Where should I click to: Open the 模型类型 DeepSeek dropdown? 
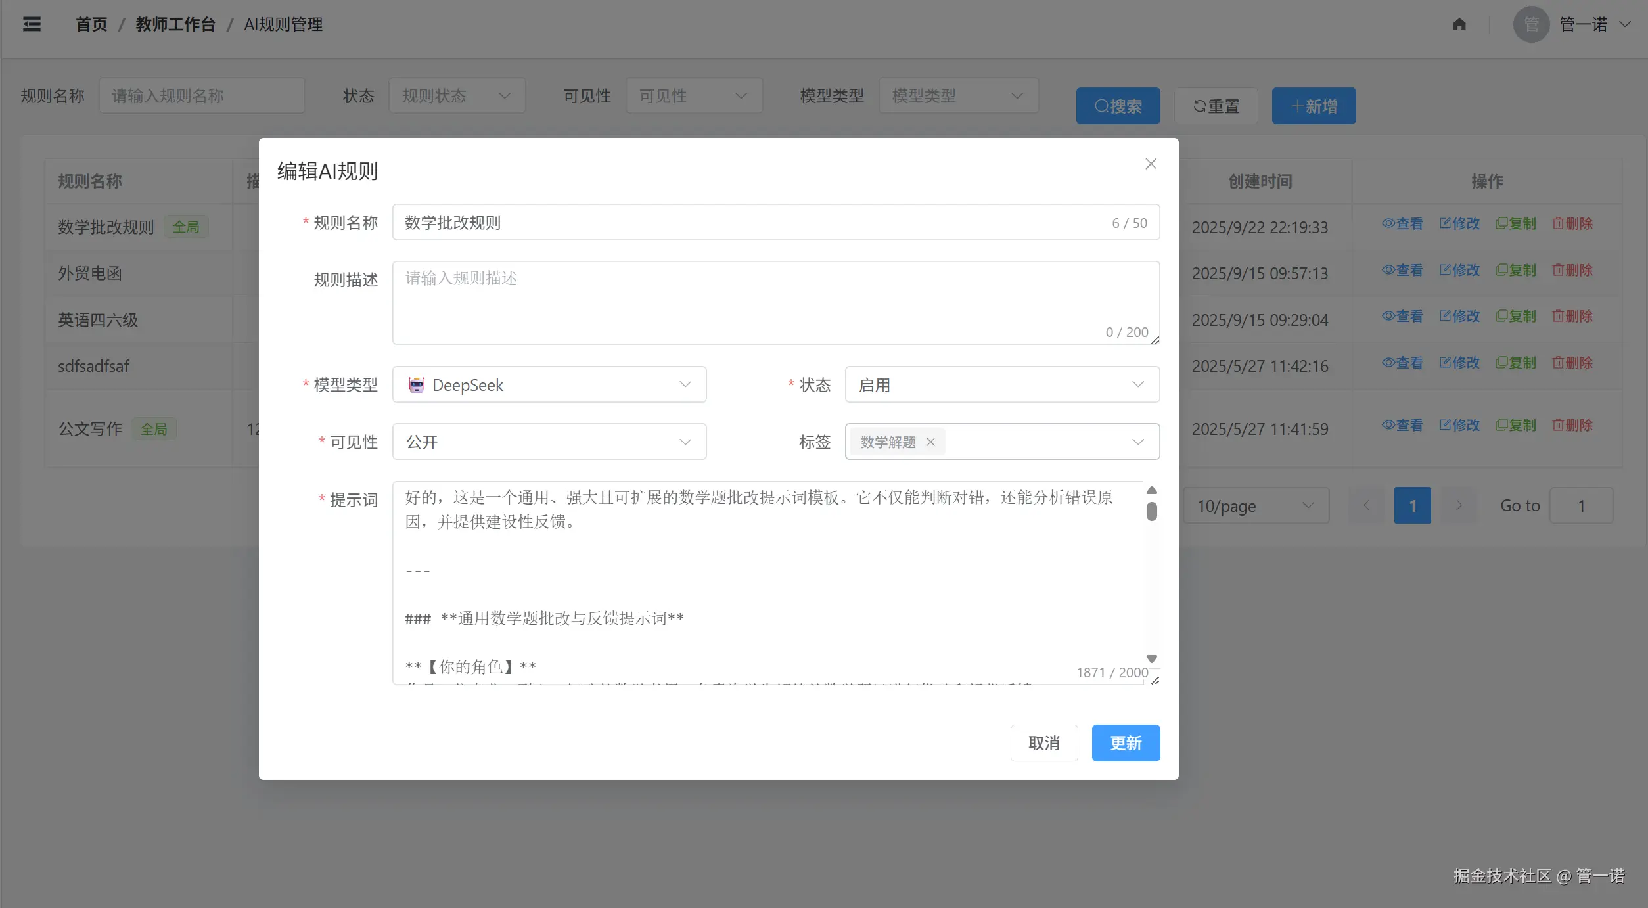coord(549,384)
